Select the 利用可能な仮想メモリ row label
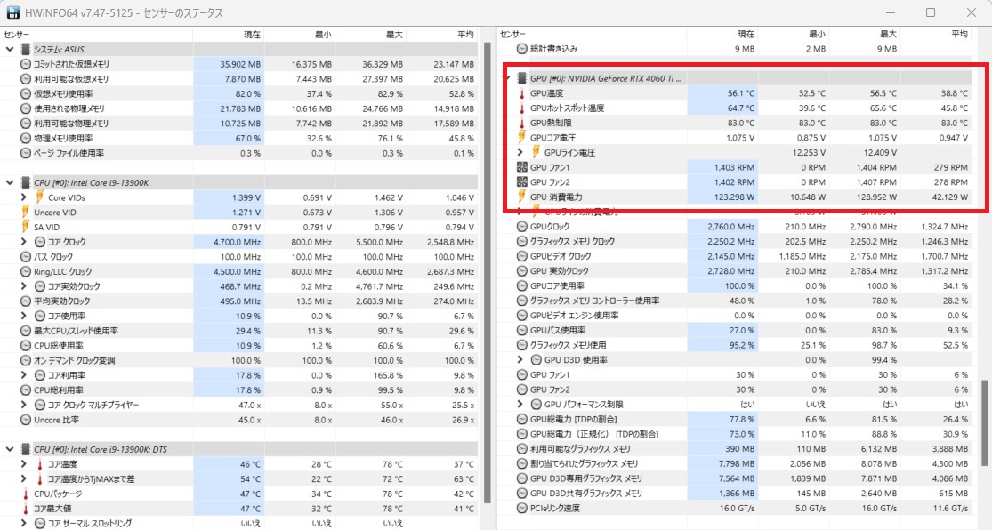This screenshot has width=992, height=530. (x=71, y=79)
